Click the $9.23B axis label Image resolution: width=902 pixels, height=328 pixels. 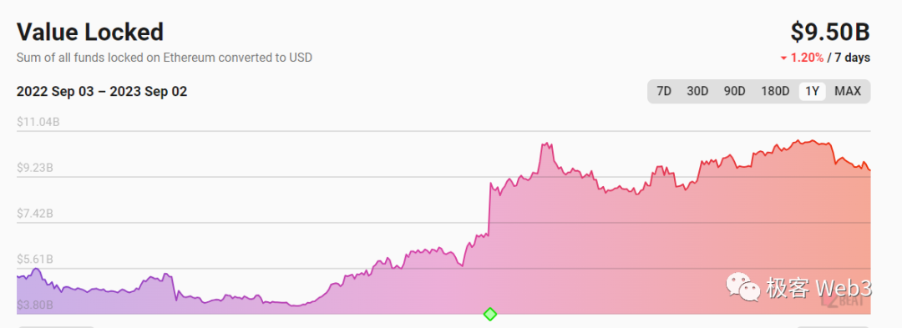click(36, 169)
